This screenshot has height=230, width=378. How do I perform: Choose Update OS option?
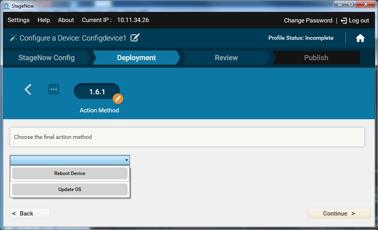[x=70, y=189]
